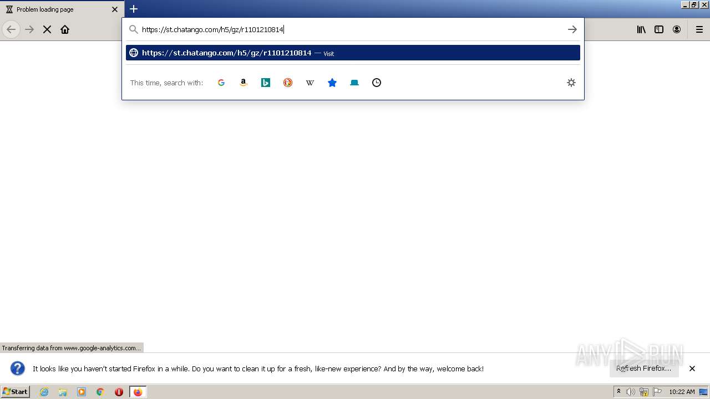Restore down the Firefox window

click(693, 4)
